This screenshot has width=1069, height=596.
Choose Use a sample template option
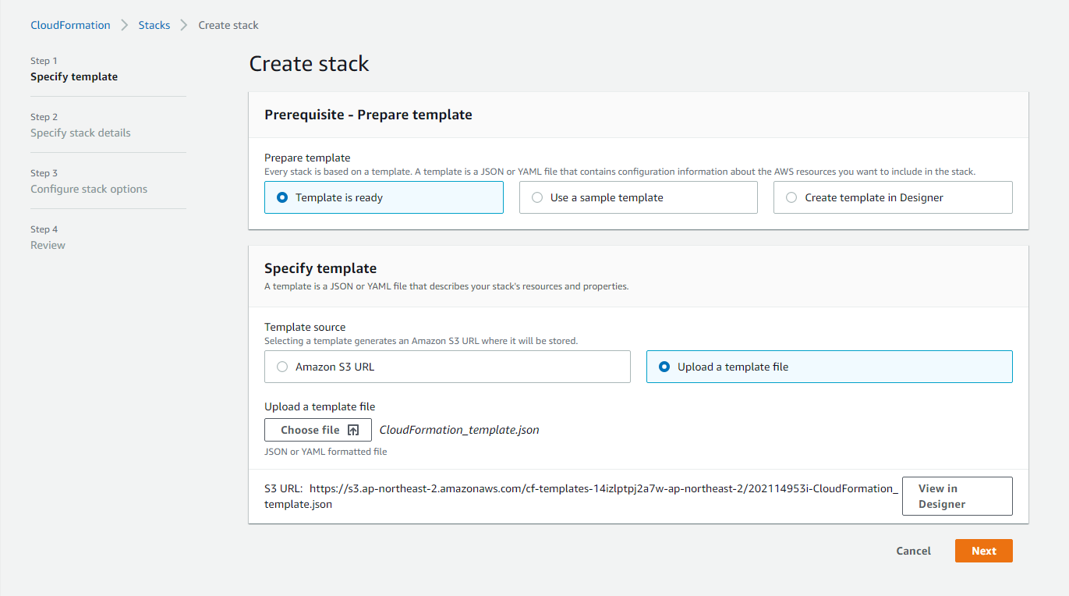pyautogui.click(x=537, y=197)
